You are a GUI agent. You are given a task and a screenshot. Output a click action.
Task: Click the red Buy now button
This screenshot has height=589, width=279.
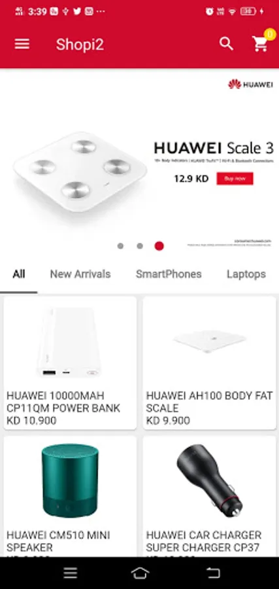coord(235,179)
